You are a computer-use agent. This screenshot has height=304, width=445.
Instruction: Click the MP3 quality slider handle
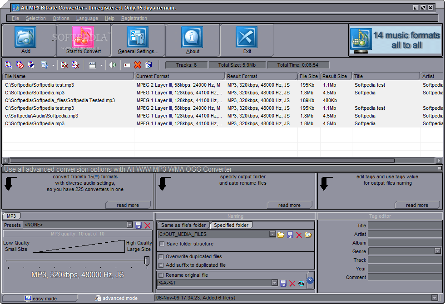pyautogui.click(x=147, y=260)
